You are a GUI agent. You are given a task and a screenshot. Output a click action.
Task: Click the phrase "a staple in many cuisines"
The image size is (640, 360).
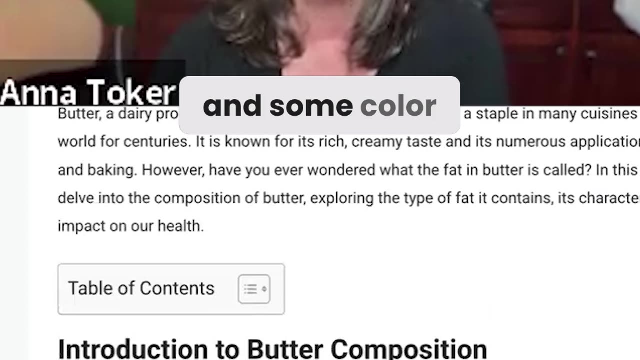[x=550, y=114]
